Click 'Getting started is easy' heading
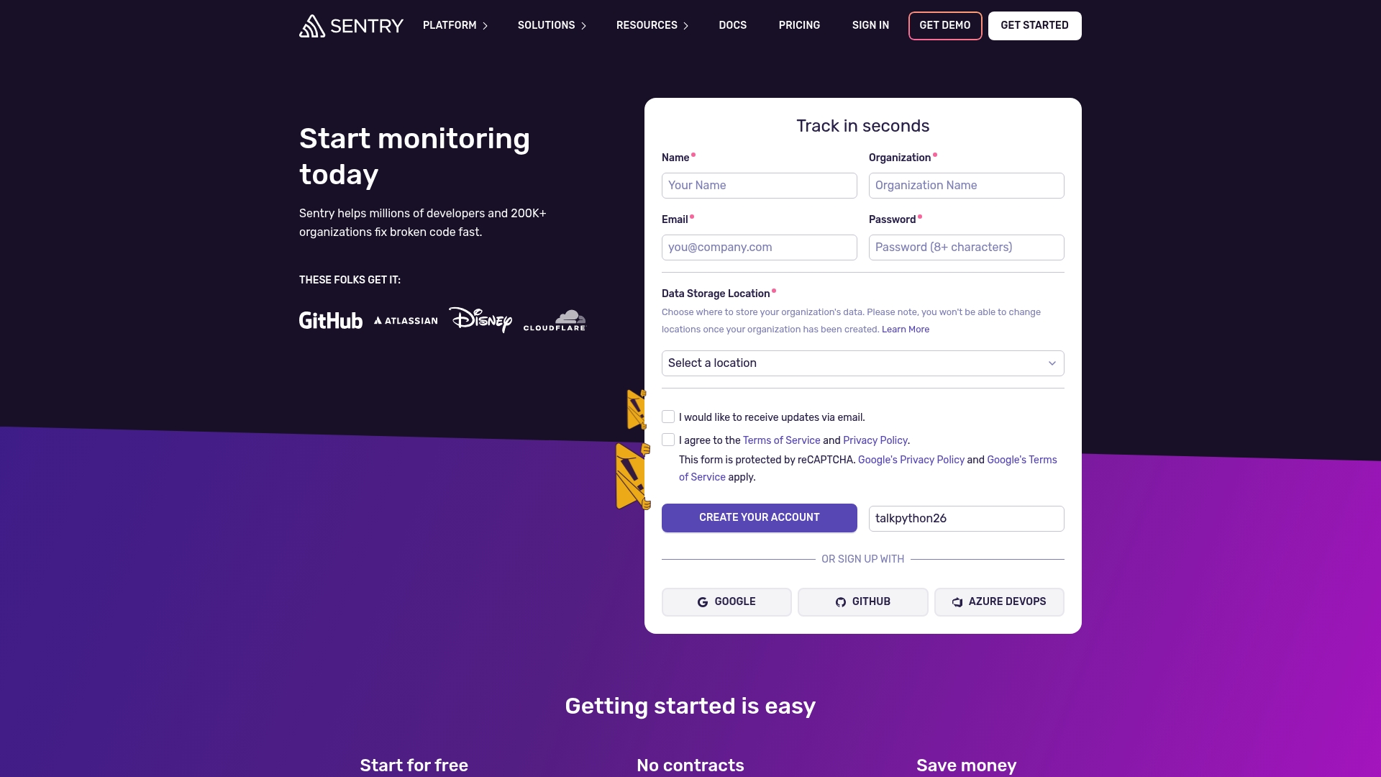Viewport: 1381px width, 777px height. tap(690, 706)
